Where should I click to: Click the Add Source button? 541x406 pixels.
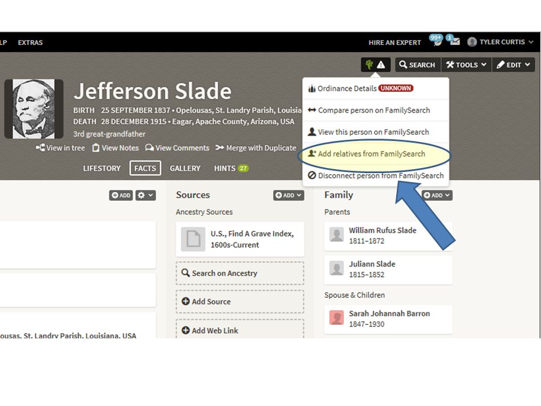pos(240,301)
